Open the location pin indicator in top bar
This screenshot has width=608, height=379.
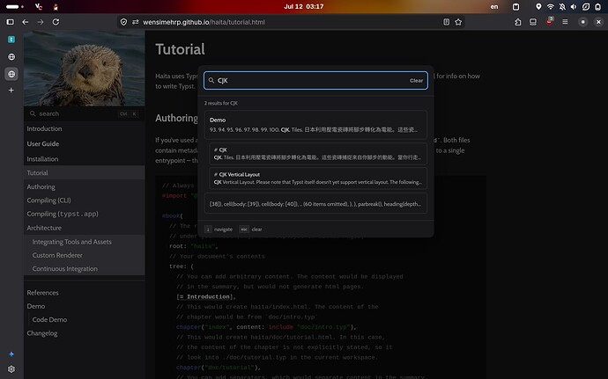click(538, 6)
